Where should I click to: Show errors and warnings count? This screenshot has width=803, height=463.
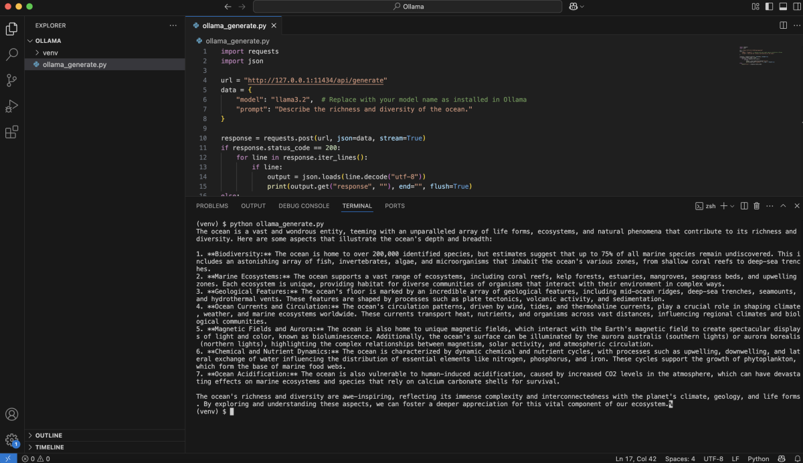point(35,458)
